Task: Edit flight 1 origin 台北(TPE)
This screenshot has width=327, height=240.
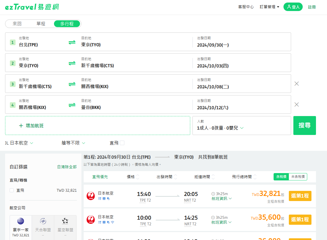Action: [28, 45]
